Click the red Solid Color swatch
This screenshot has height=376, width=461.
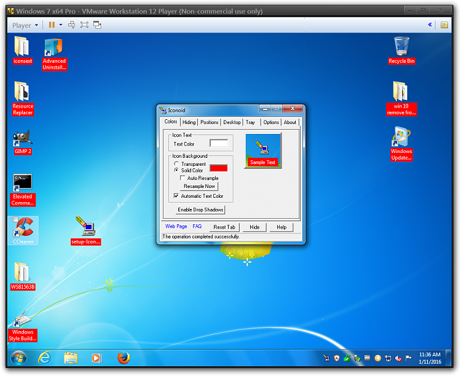pyautogui.click(x=219, y=168)
